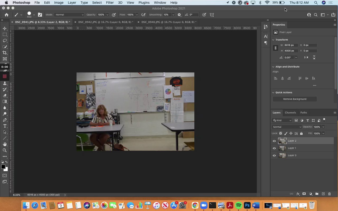Select the Lasso tool
The width and height of the screenshot is (338, 211).
click(5, 41)
